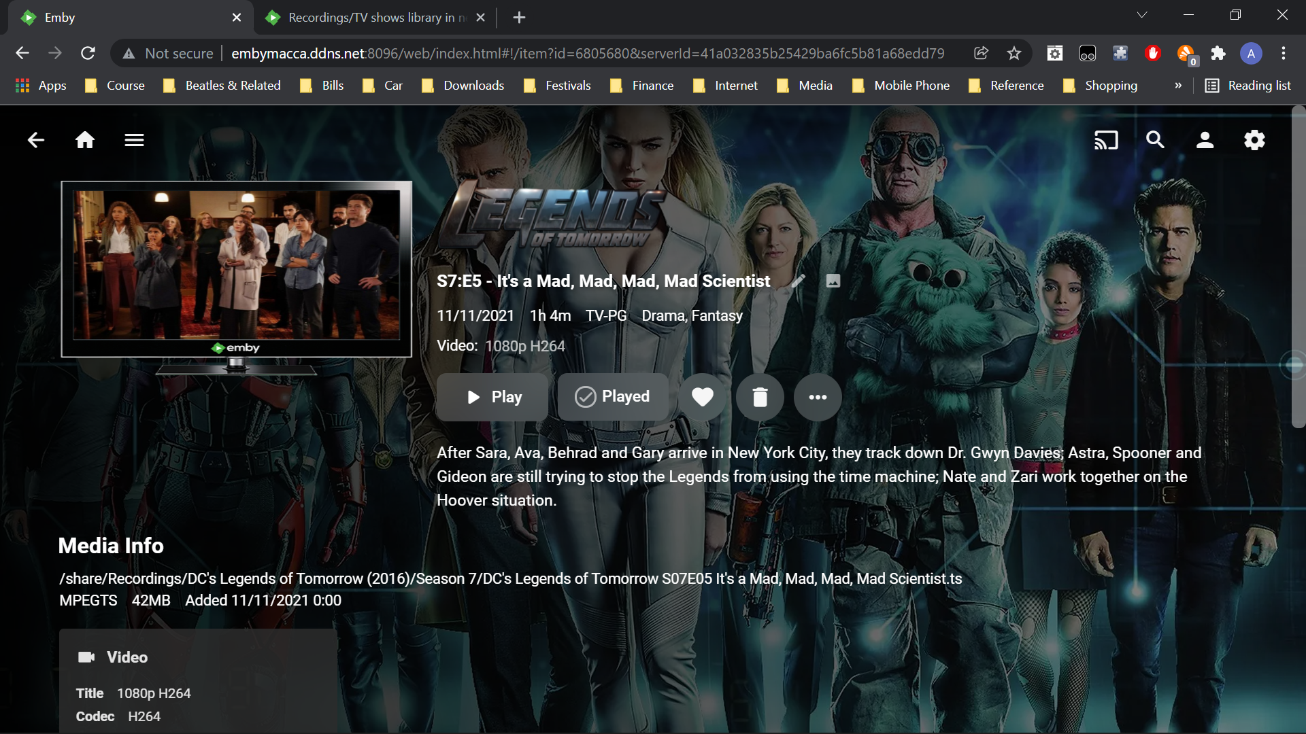Delete the episode with trash icon
Viewport: 1306px width, 734px height.
pyautogui.click(x=760, y=397)
